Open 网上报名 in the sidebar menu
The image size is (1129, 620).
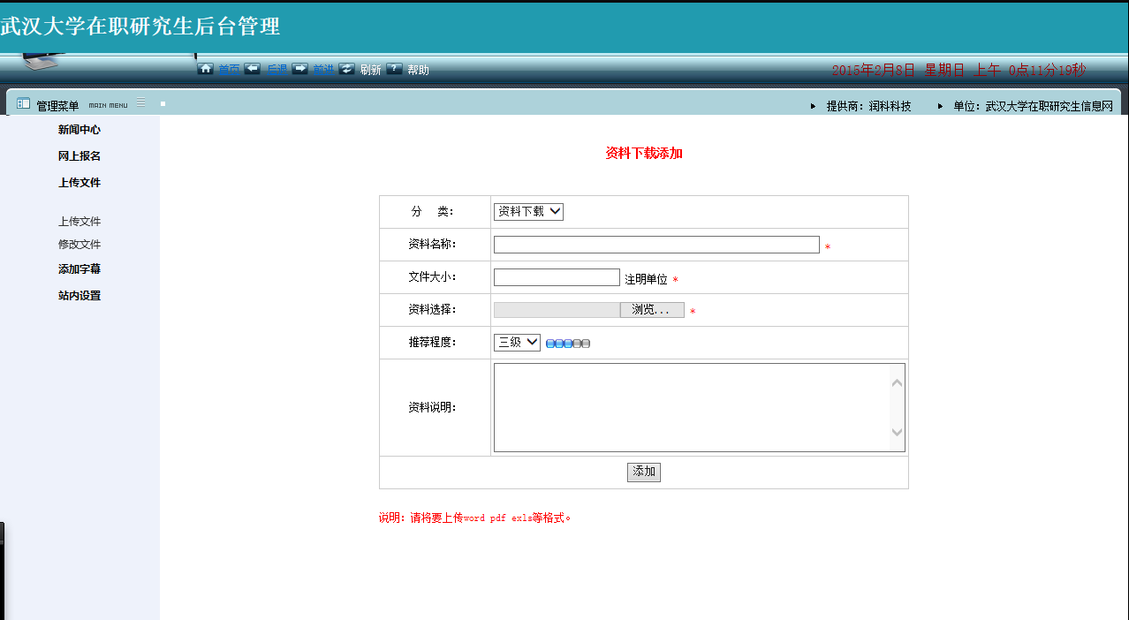(x=80, y=156)
